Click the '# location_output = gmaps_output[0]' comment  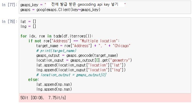(x=71, y=75)
